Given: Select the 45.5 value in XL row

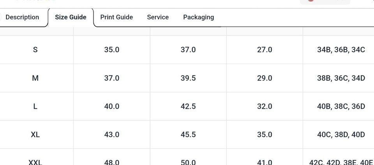Looking at the screenshot, I should pyautogui.click(x=188, y=135).
